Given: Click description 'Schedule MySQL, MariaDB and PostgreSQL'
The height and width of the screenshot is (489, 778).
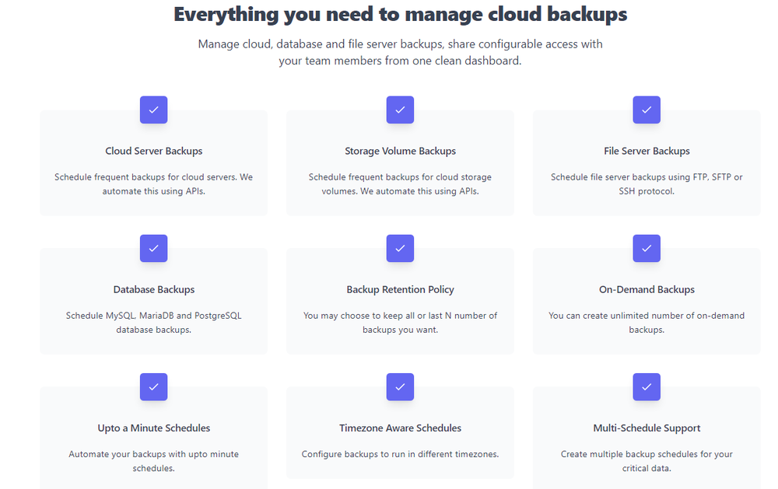Looking at the screenshot, I should [154, 323].
